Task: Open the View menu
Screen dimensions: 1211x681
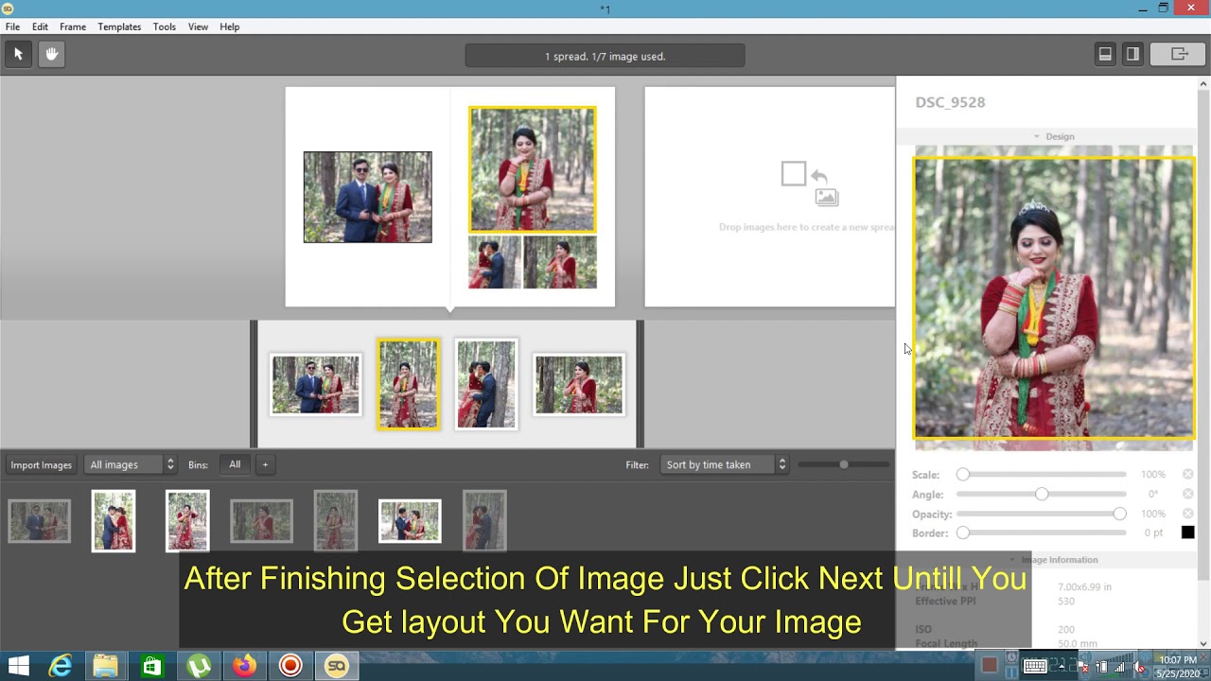Action: click(x=198, y=26)
